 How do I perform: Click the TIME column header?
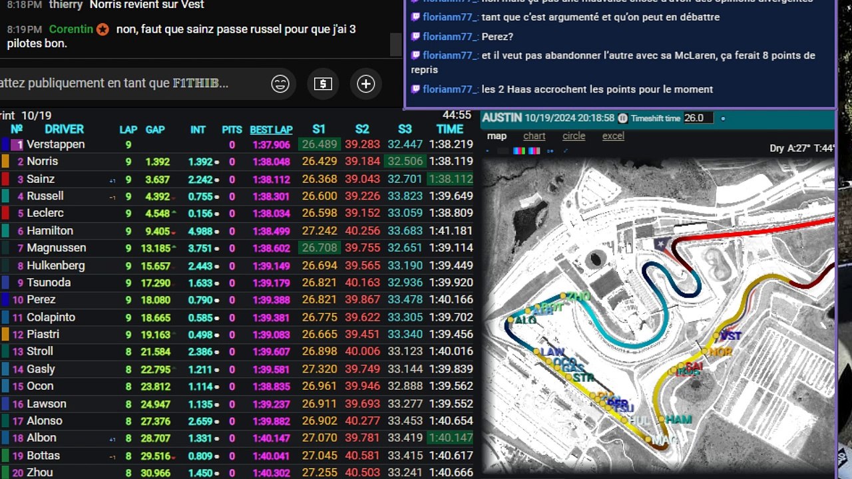point(450,129)
